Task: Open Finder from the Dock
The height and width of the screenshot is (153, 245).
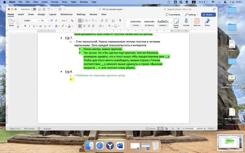Action: [x=90, y=146]
